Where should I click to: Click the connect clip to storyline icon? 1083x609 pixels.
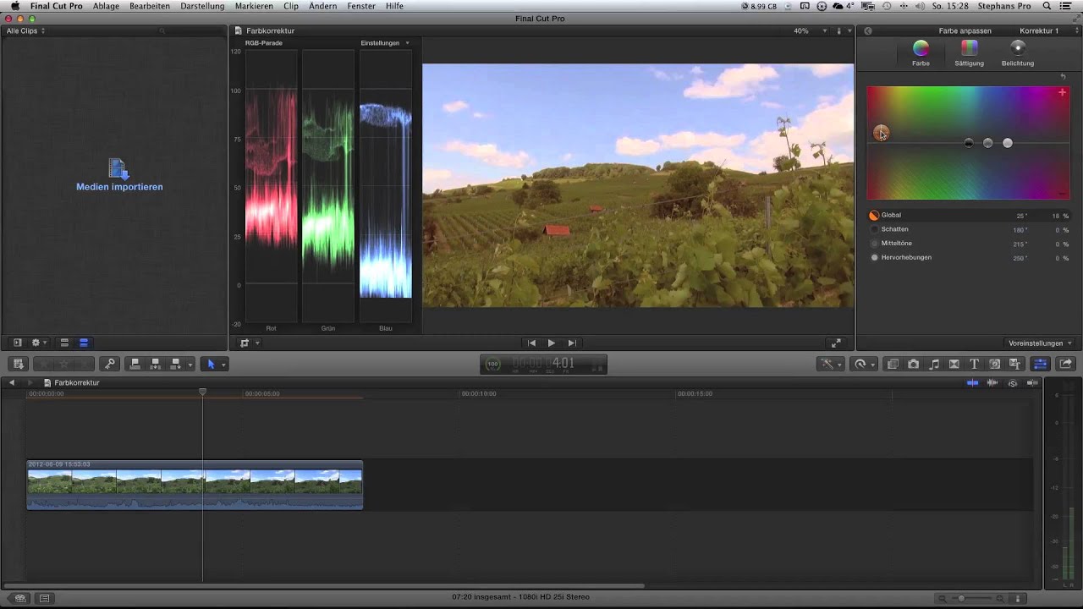tap(135, 364)
